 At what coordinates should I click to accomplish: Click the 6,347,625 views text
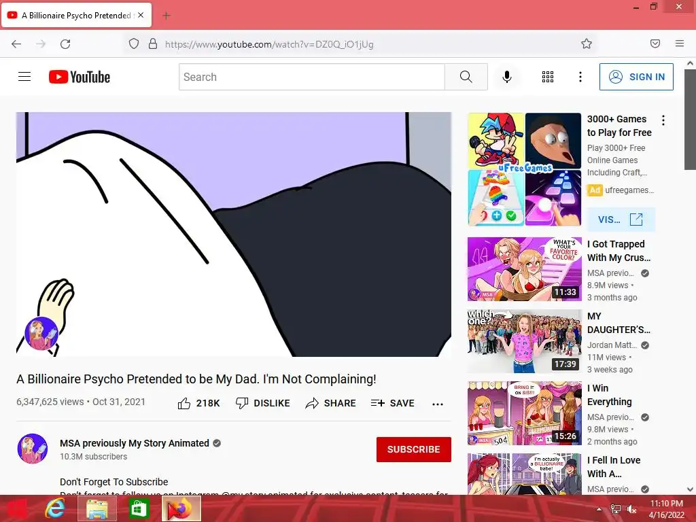pyautogui.click(x=50, y=402)
